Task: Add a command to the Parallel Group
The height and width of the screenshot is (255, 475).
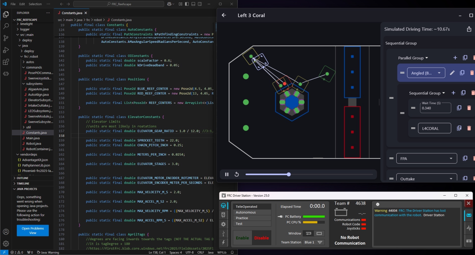Action: [455, 58]
